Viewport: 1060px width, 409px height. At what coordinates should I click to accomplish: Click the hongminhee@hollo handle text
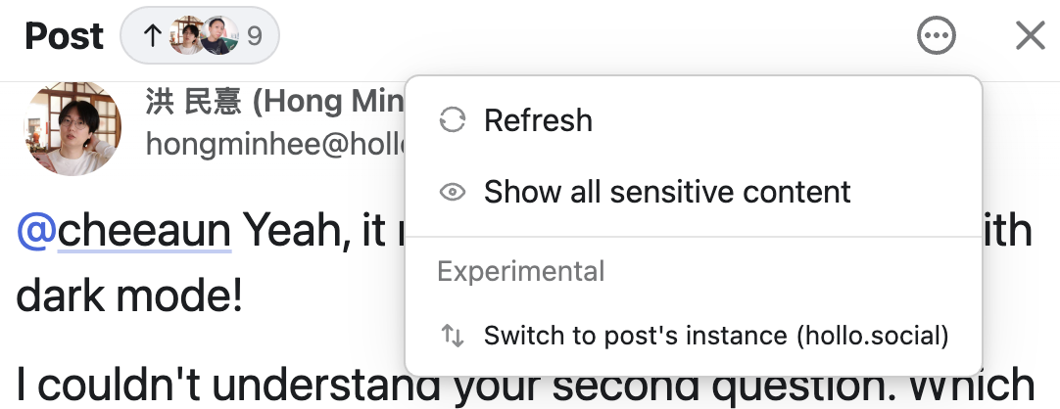(x=275, y=144)
